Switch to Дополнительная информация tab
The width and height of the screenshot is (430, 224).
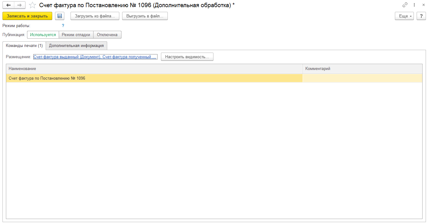(76, 46)
